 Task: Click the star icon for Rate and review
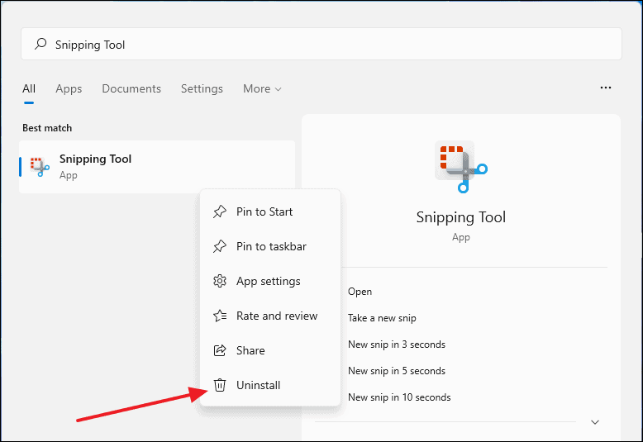219,316
